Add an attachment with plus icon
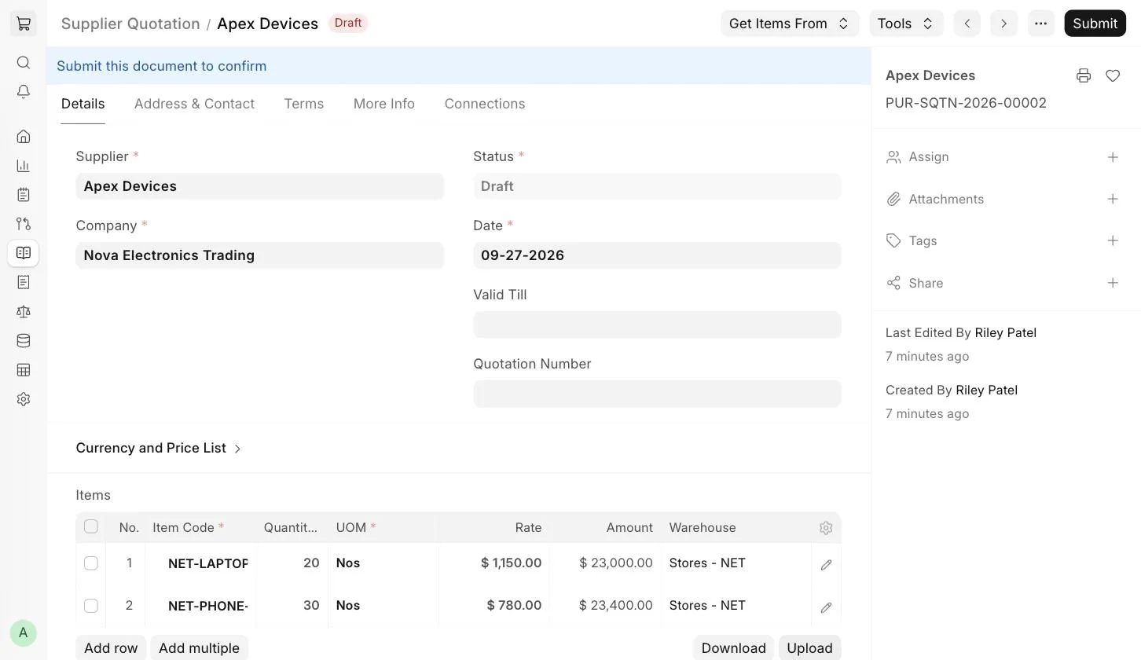1141x660 pixels. (1113, 199)
